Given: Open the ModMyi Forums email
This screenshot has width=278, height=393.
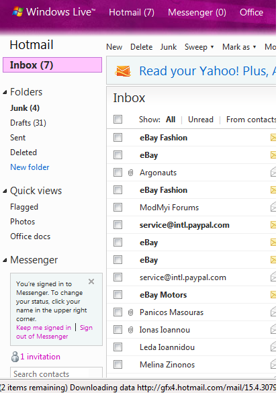Looking at the screenshot, I should pos(169,208).
